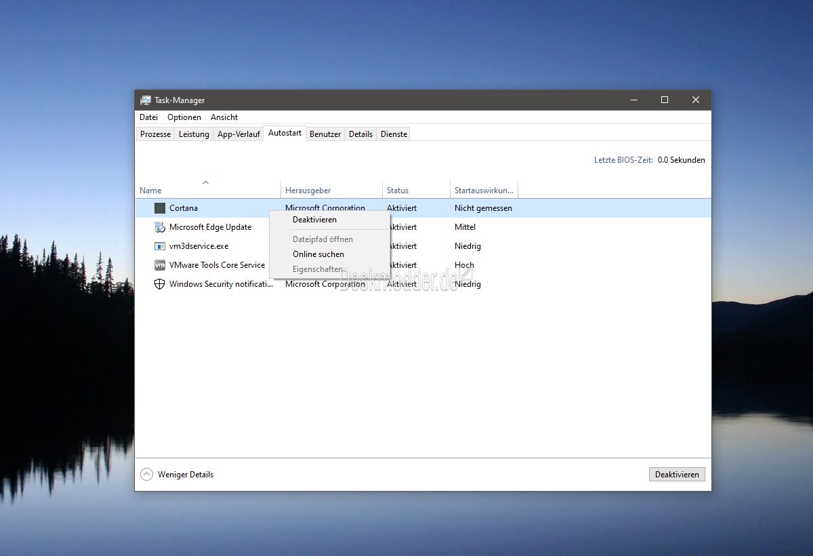
Task: Click the 'Nicht gemessen' startup impact value
Action: (x=483, y=208)
